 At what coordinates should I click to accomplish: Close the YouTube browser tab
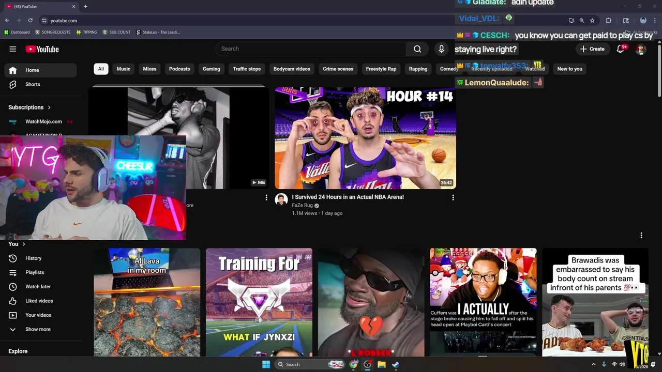(x=73, y=7)
